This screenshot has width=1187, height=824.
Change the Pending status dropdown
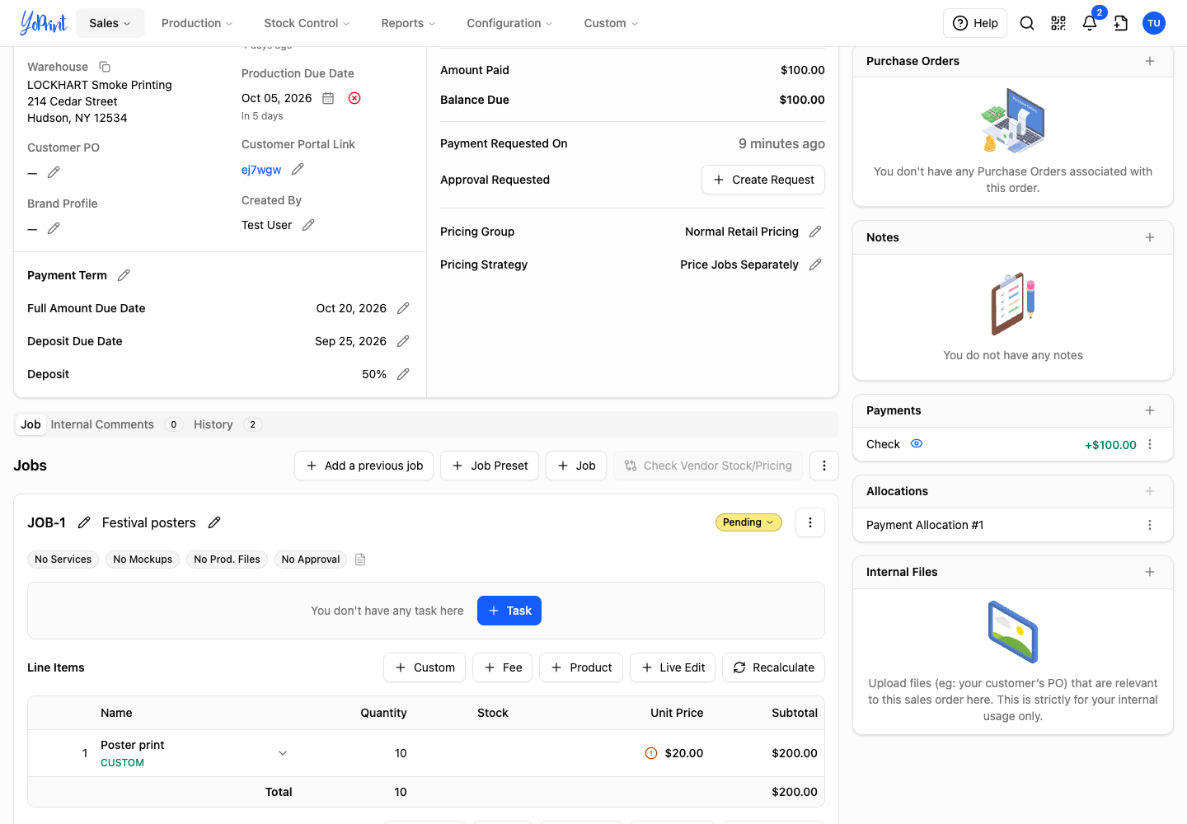pos(748,522)
